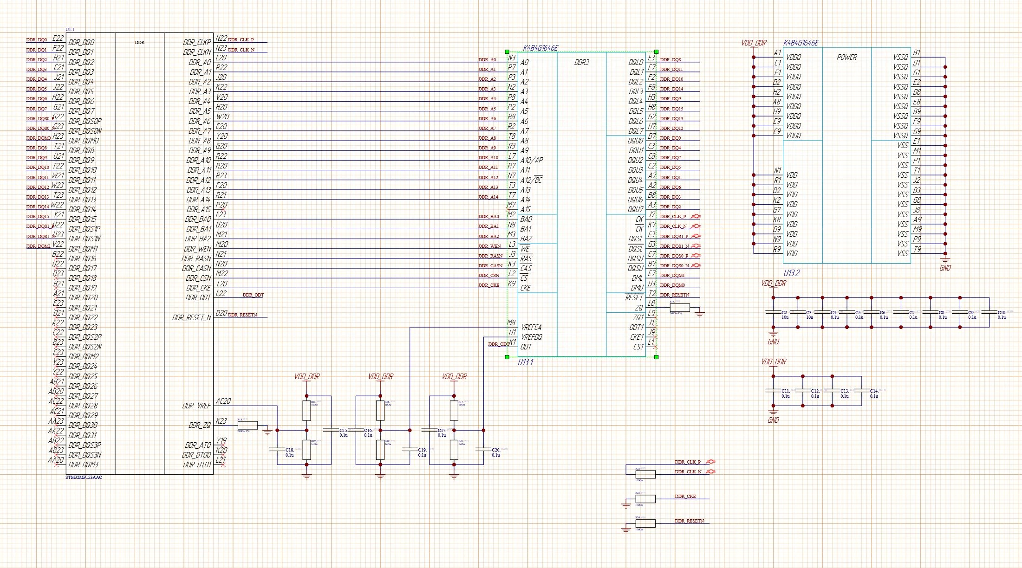Select resistor R23 on the DDR_CKE net
Image resolution: width=1022 pixels, height=568 pixels.
(645, 499)
